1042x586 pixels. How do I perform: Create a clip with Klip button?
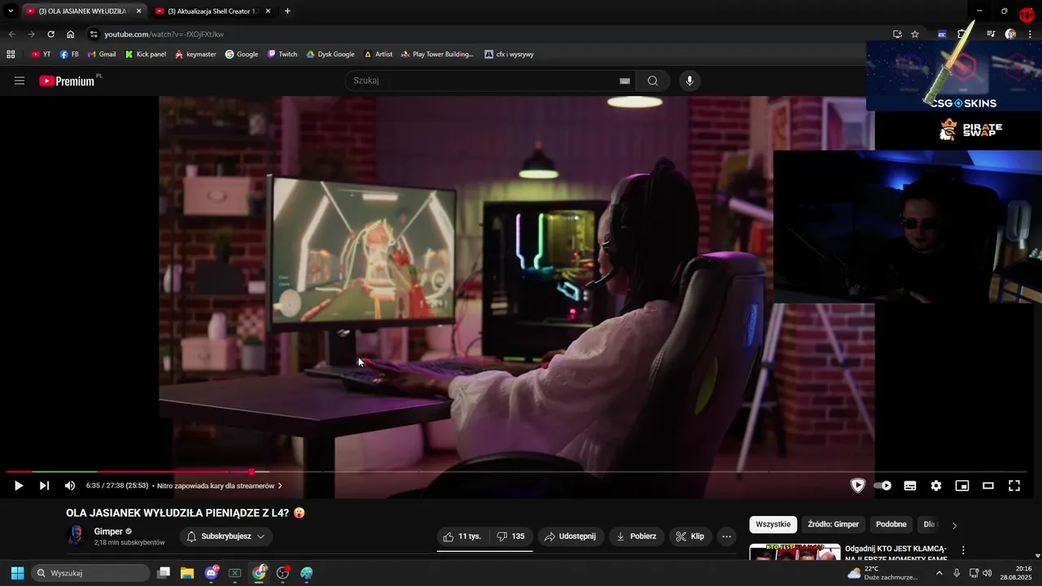pyautogui.click(x=690, y=536)
